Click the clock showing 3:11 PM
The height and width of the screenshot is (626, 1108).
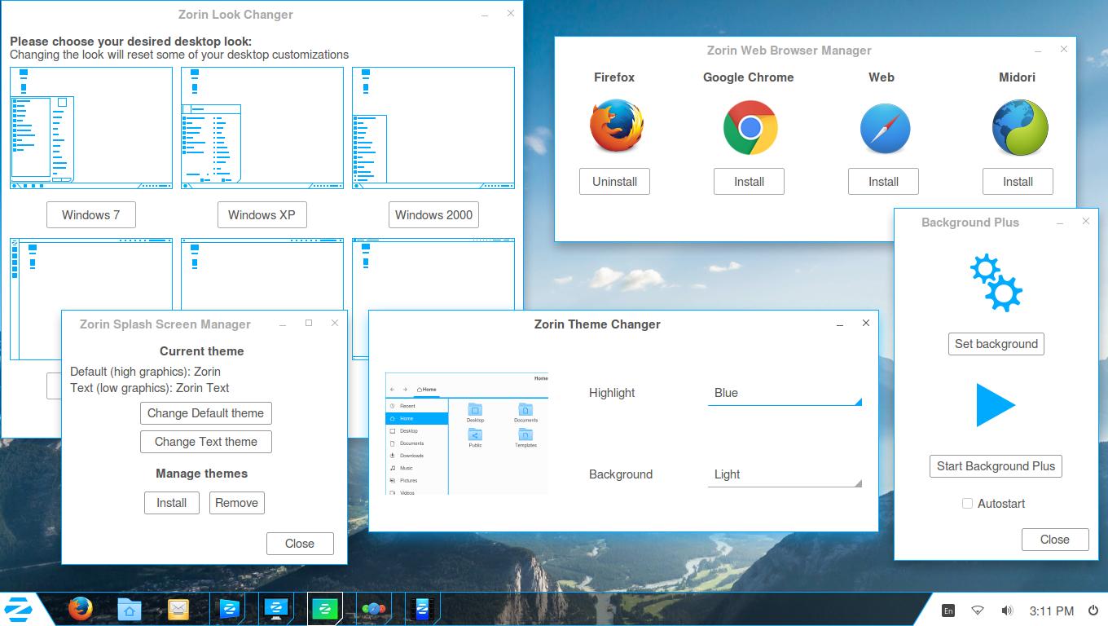pyautogui.click(x=1053, y=609)
